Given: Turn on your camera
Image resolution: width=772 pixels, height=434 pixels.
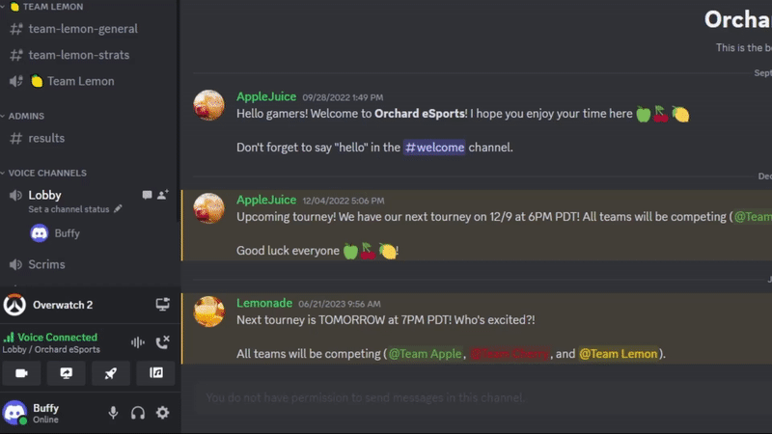Looking at the screenshot, I should click(x=21, y=373).
